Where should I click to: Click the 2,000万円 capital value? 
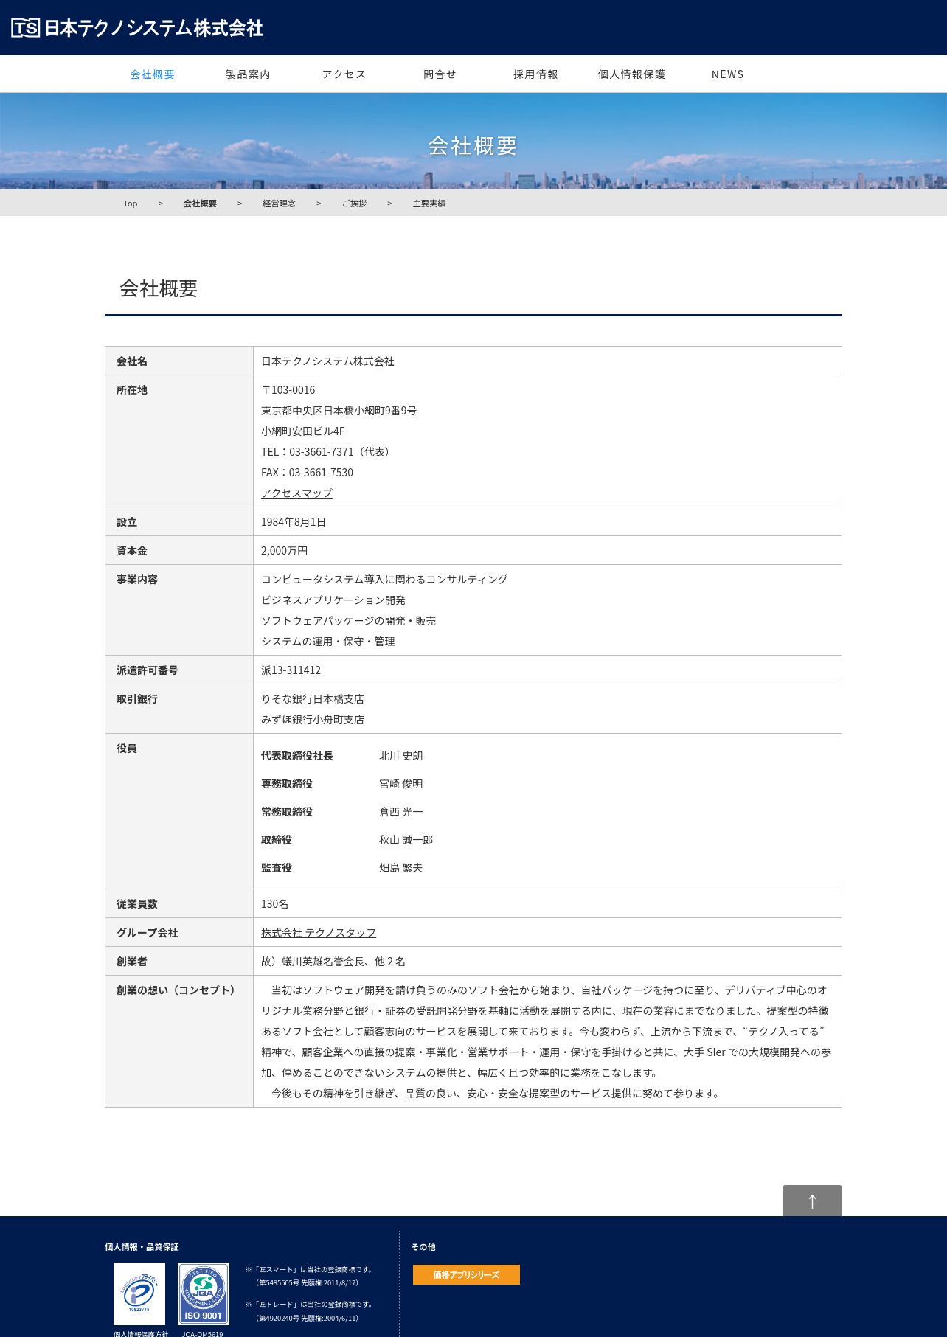[x=285, y=551]
